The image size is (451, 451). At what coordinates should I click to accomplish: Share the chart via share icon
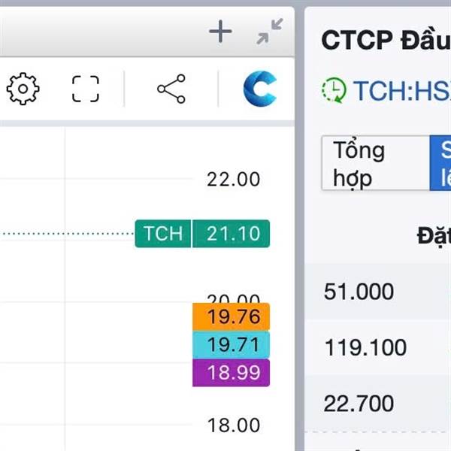click(171, 89)
